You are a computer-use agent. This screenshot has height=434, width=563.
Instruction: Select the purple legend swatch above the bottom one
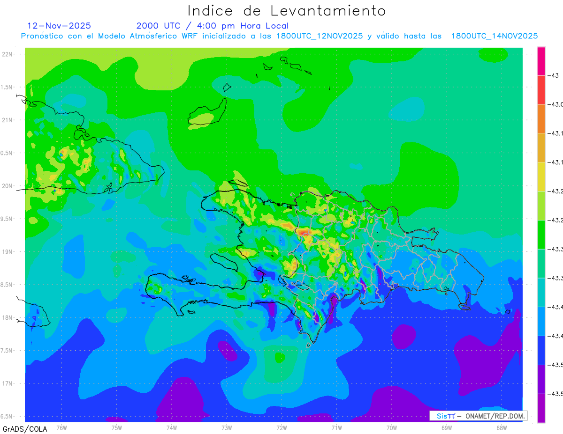pos(541,380)
